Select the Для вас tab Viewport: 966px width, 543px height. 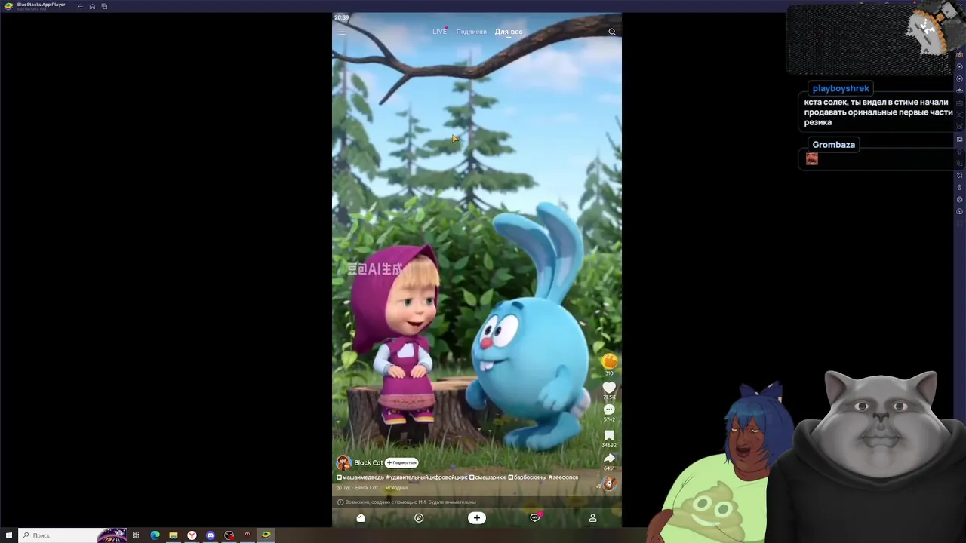pyautogui.click(x=508, y=32)
